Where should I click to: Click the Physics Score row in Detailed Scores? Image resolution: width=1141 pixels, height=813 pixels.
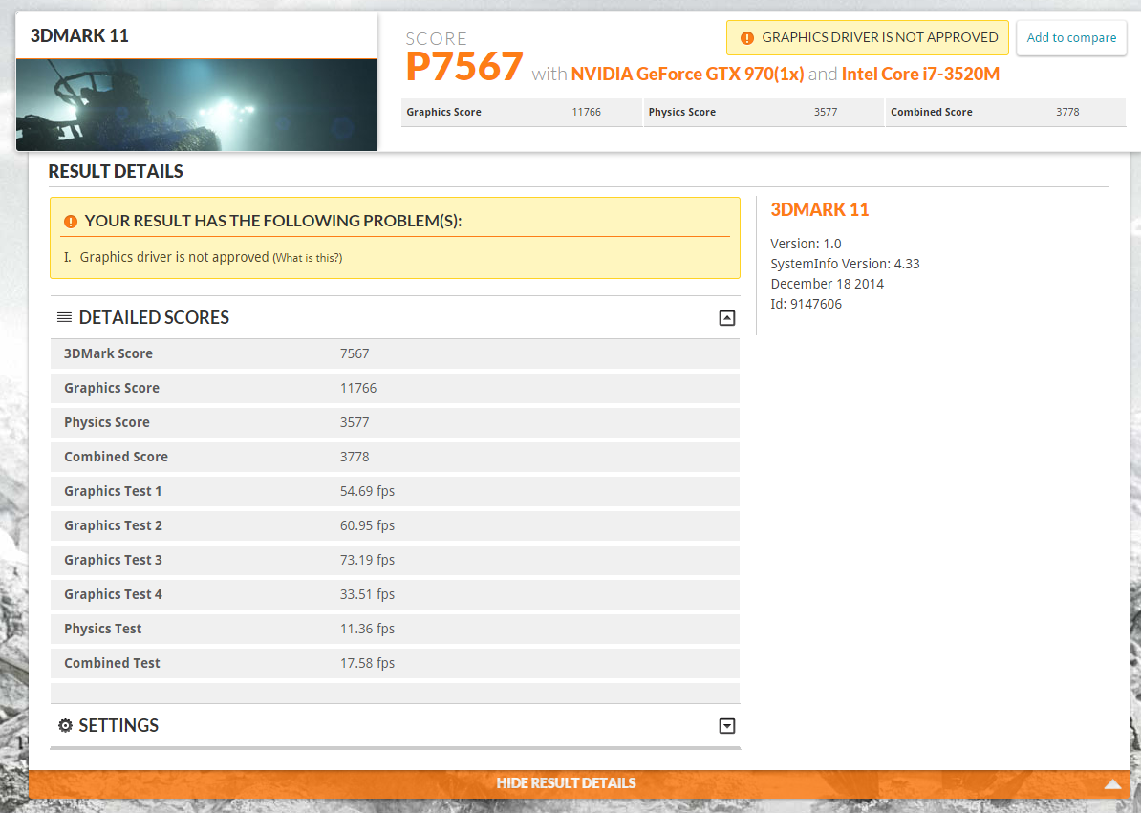click(395, 422)
